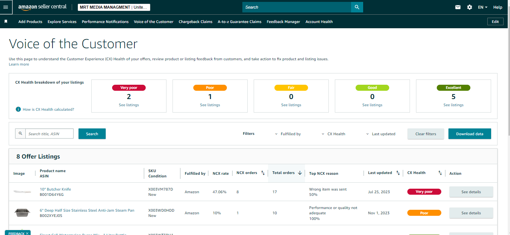Screen dimensions: 510x235
Task: Click See listings under Good
Action: [x=372, y=105]
